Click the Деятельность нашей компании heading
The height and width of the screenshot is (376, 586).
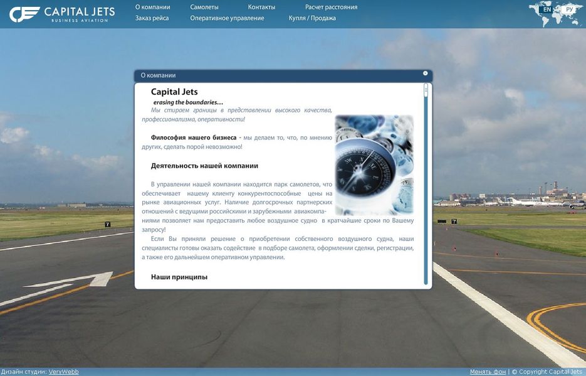point(204,166)
